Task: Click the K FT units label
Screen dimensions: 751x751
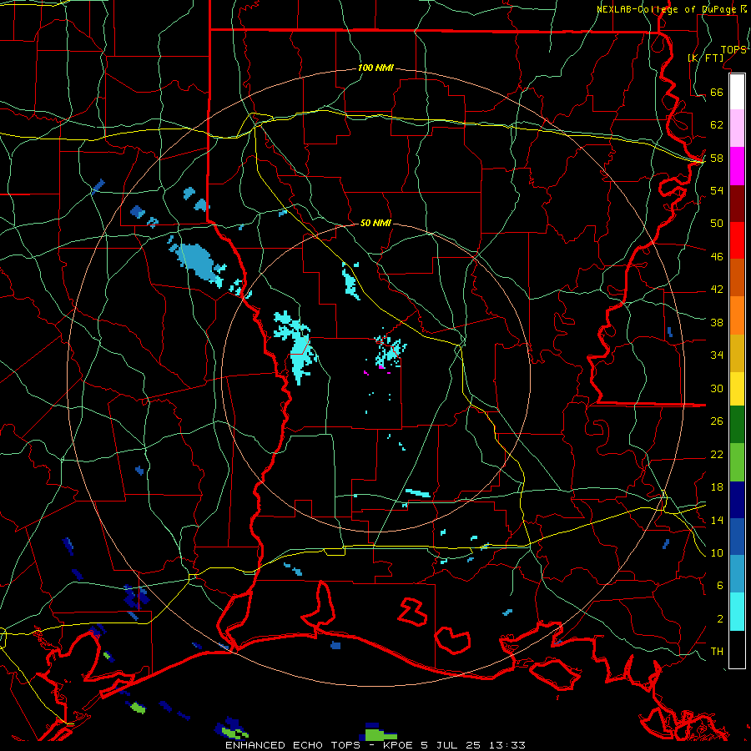Action: (705, 58)
